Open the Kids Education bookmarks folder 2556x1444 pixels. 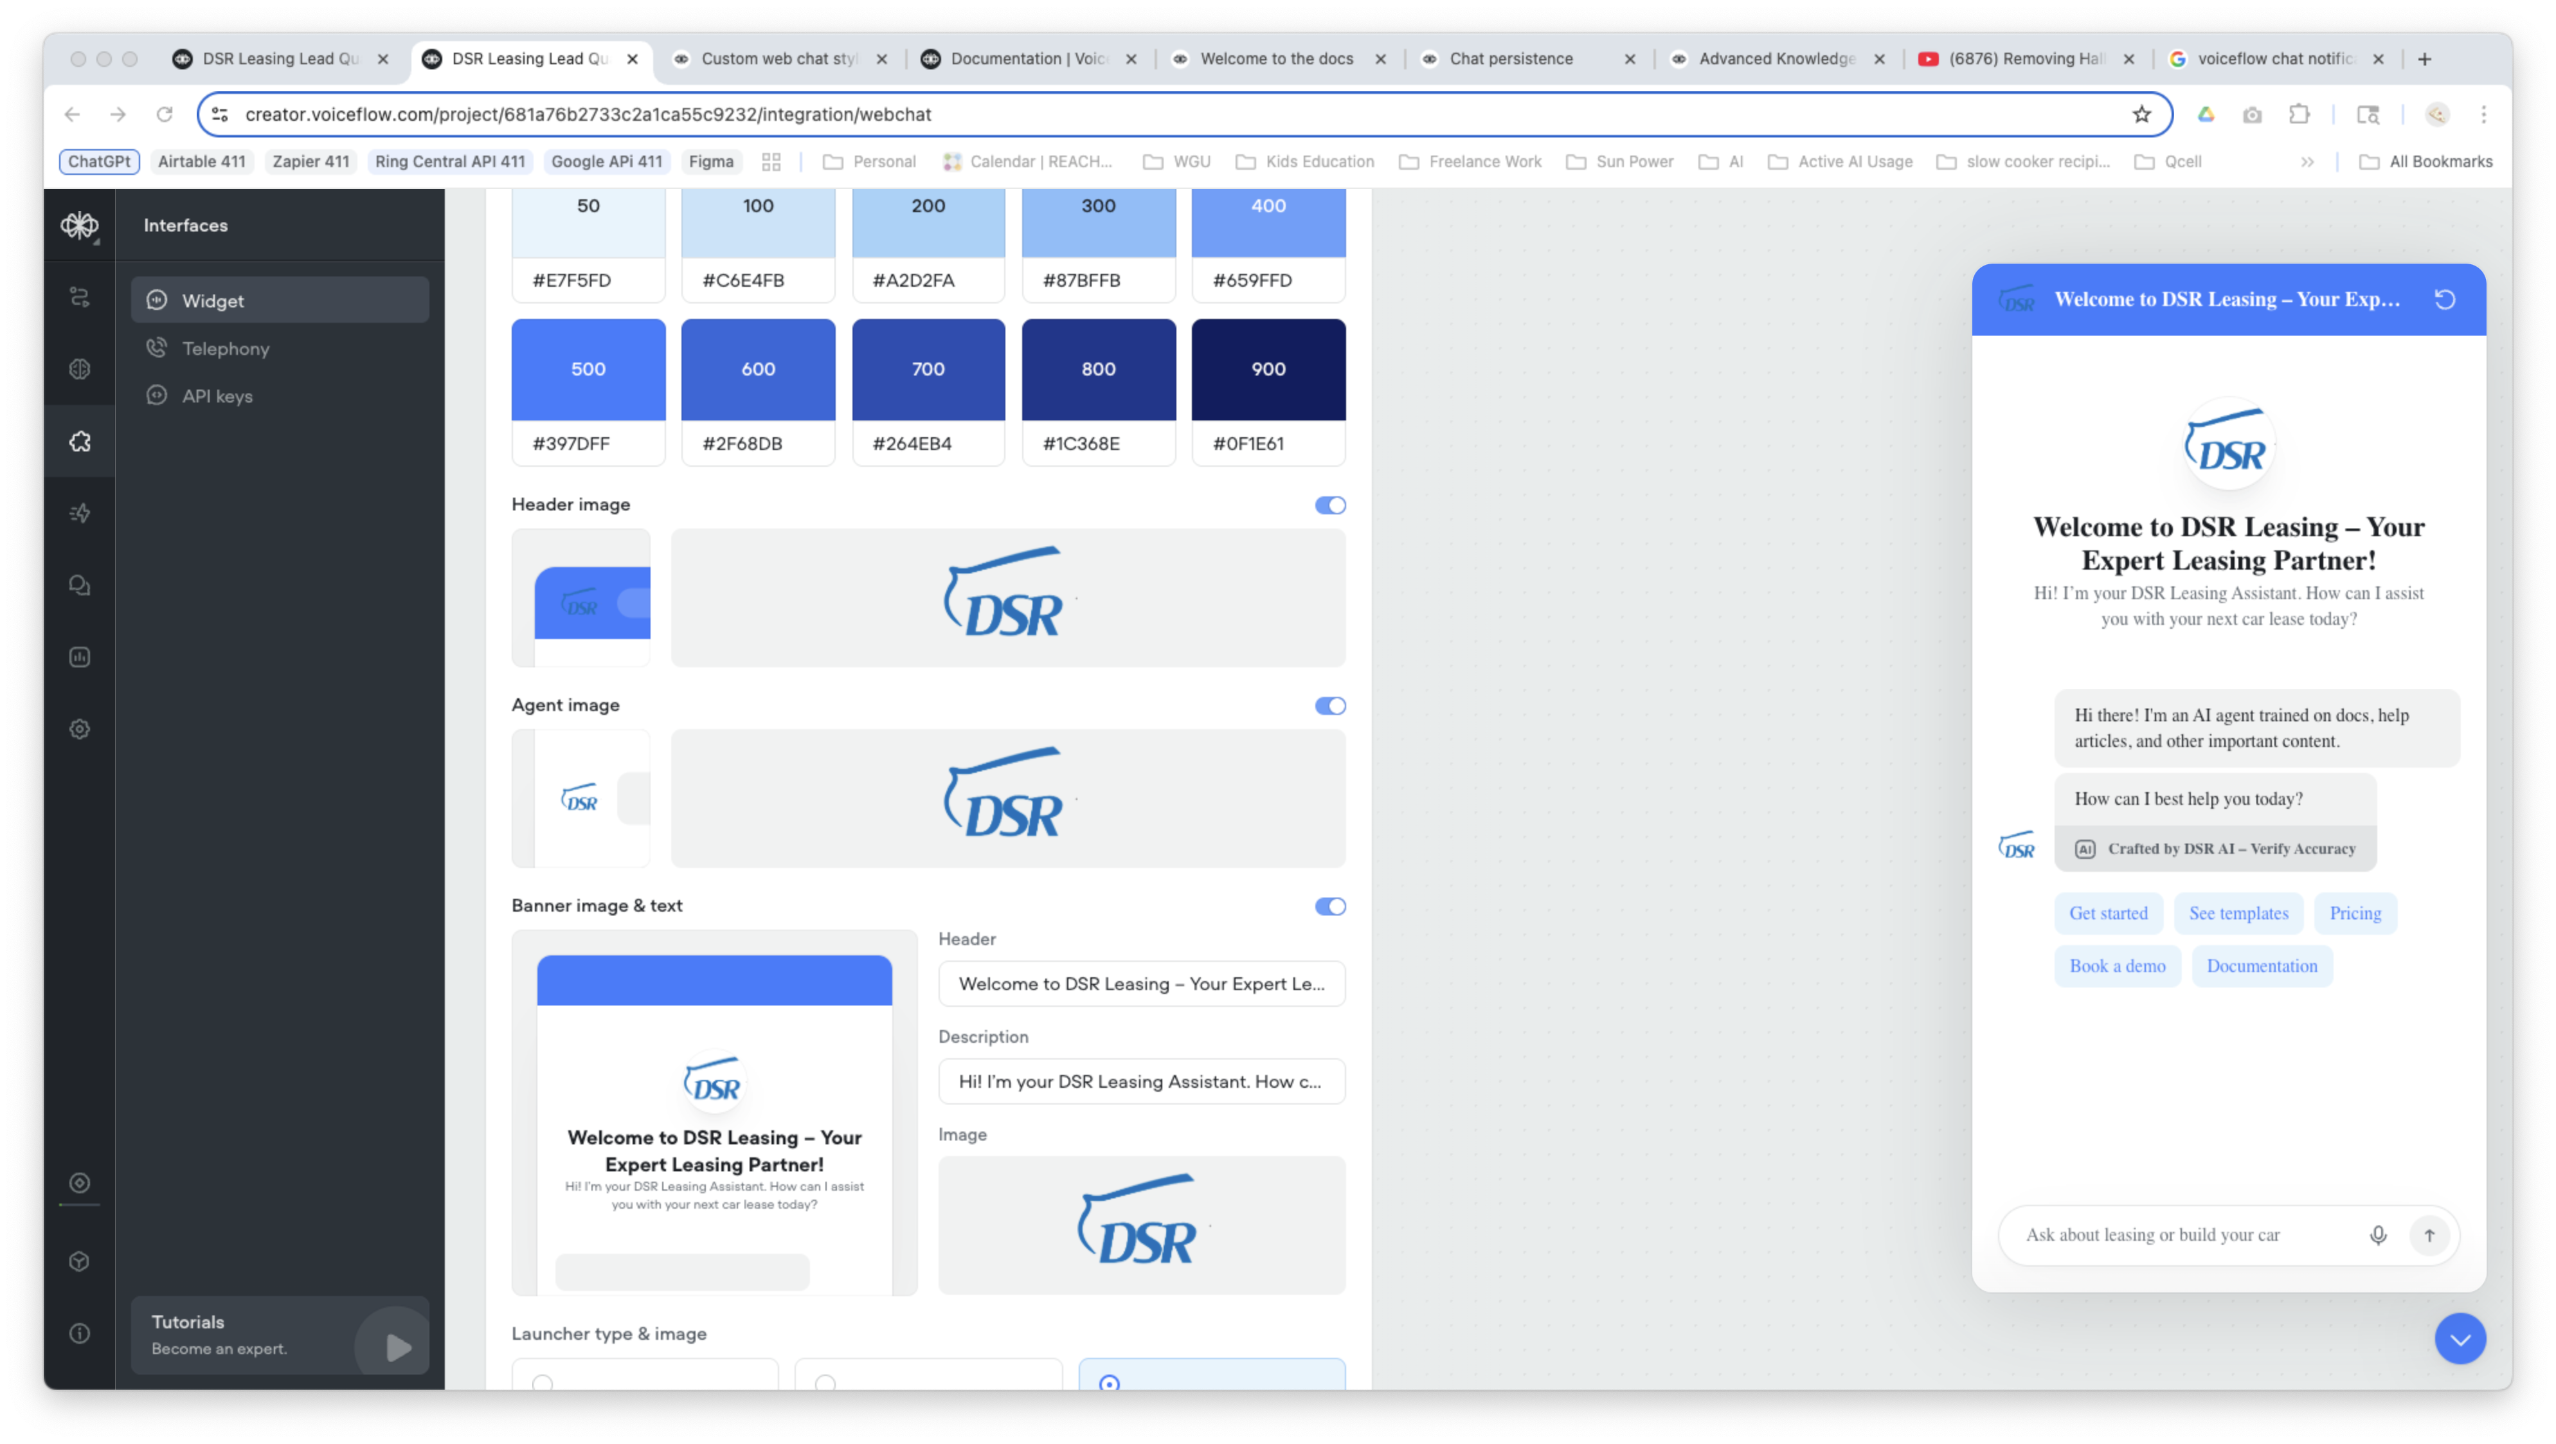pos(1304,162)
